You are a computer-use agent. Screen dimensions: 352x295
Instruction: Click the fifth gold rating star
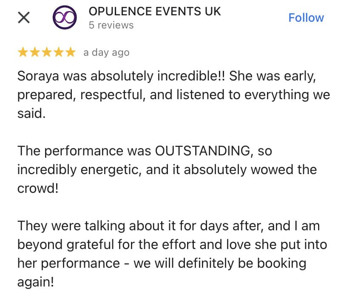pos(71,52)
